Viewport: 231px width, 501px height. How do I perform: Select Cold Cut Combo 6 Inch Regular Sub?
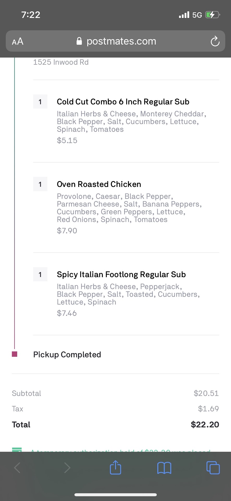coord(123,102)
